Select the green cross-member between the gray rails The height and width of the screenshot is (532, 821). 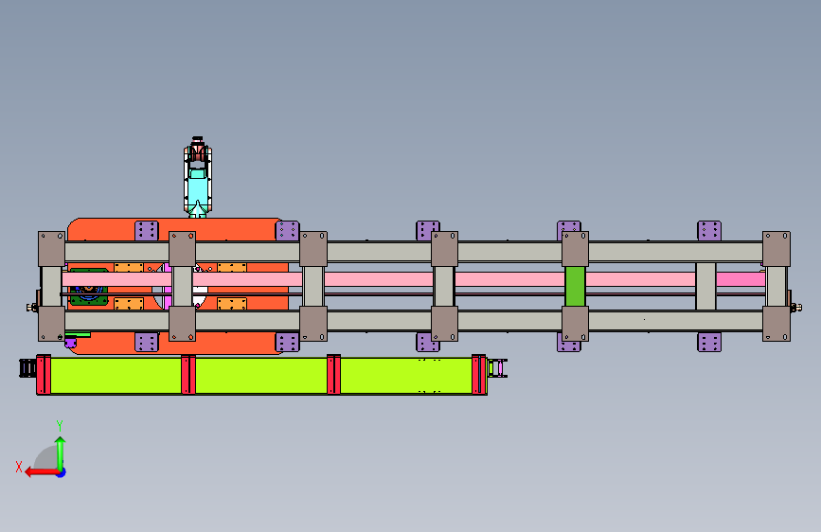pyautogui.click(x=575, y=287)
